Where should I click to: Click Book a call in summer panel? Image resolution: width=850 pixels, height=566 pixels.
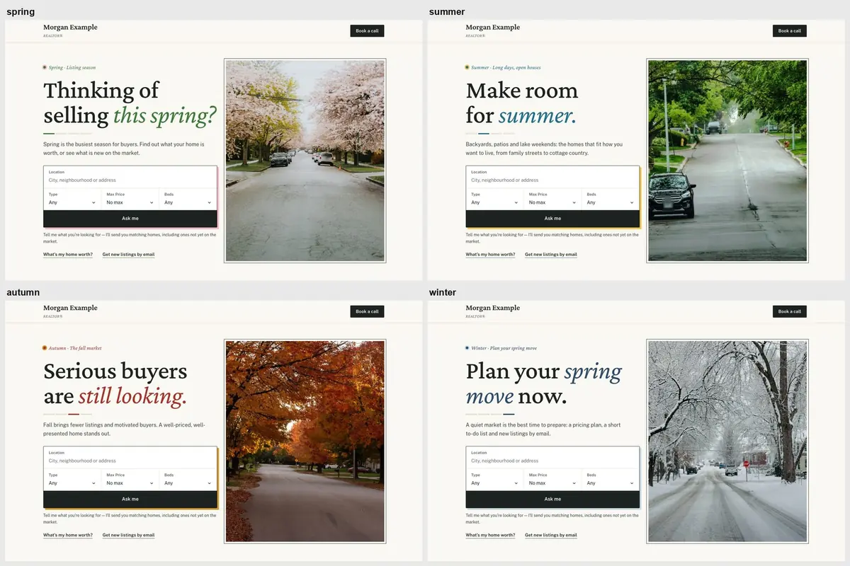pos(789,30)
